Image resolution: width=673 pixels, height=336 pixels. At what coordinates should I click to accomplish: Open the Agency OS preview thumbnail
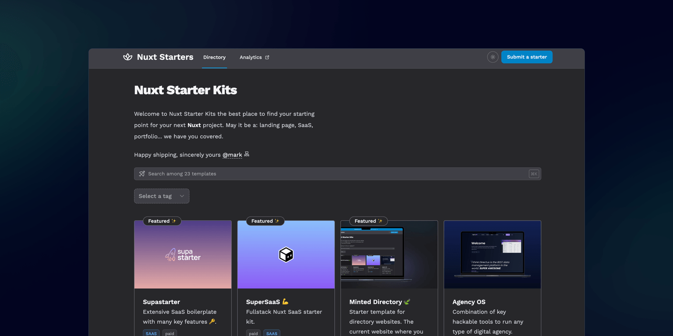click(x=492, y=255)
